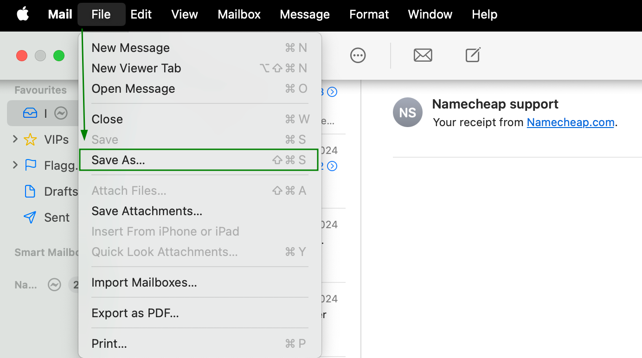Open the more options ellipsis icon
The height and width of the screenshot is (358, 642).
[x=358, y=55]
